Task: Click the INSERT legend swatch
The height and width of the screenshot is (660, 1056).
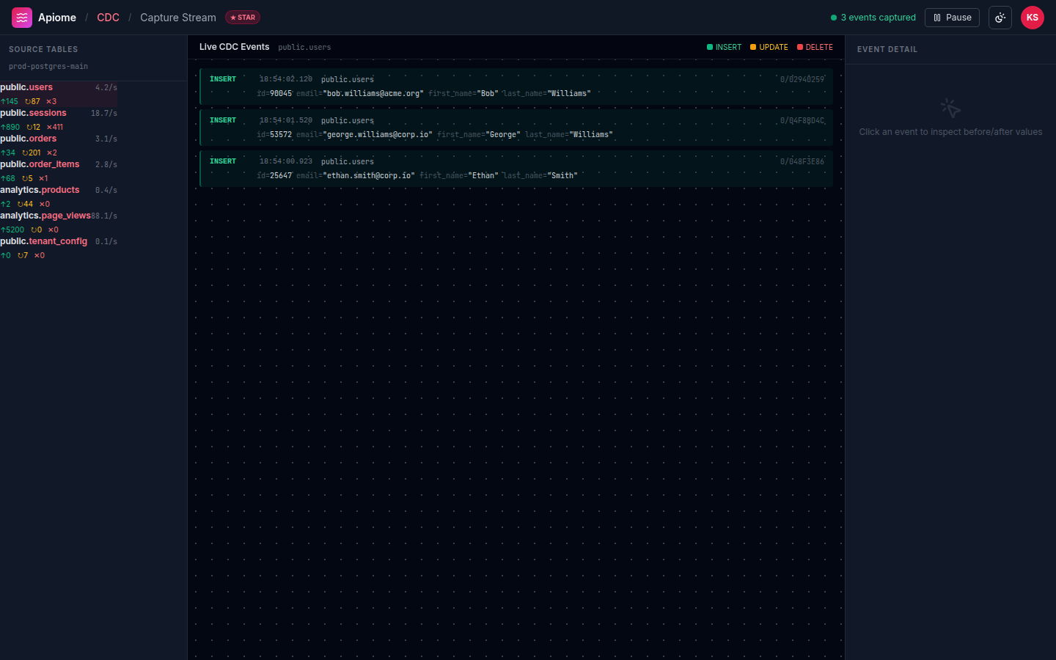Action: click(x=710, y=47)
